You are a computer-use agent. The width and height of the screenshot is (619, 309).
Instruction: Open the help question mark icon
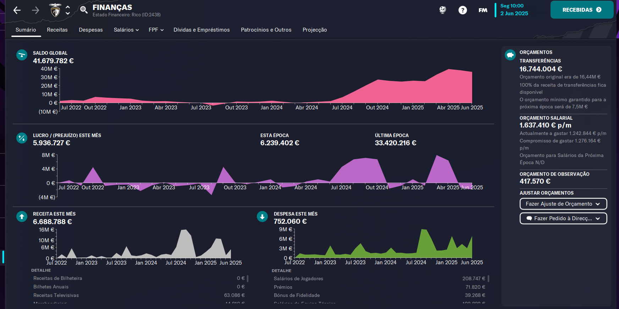463,10
